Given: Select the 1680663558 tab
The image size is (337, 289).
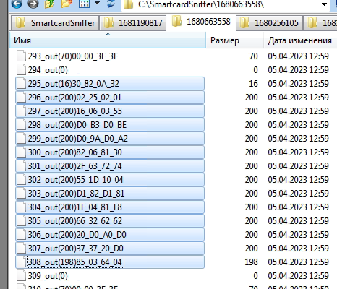Looking at the screenshot, I should pos(201,22).
